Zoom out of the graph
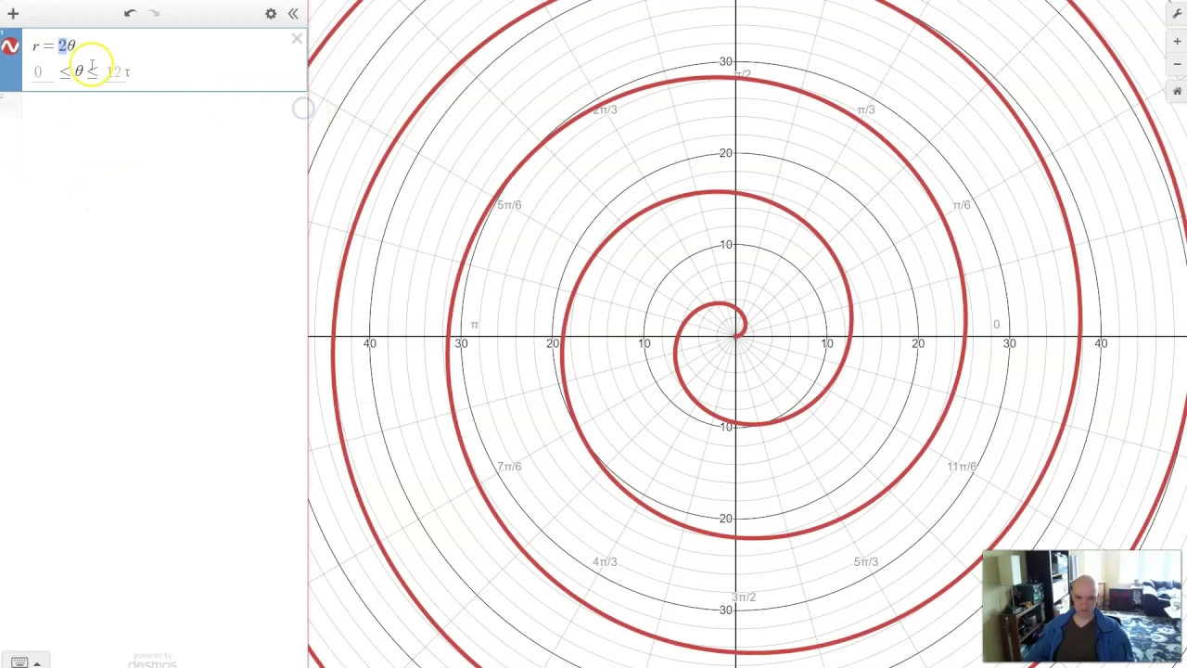Viewport: 1187px width, 668px height. 1177,63
